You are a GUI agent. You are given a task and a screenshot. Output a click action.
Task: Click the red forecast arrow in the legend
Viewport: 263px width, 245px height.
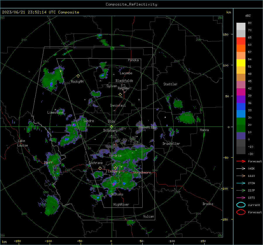pyautogui.click(x=241, y=161)
